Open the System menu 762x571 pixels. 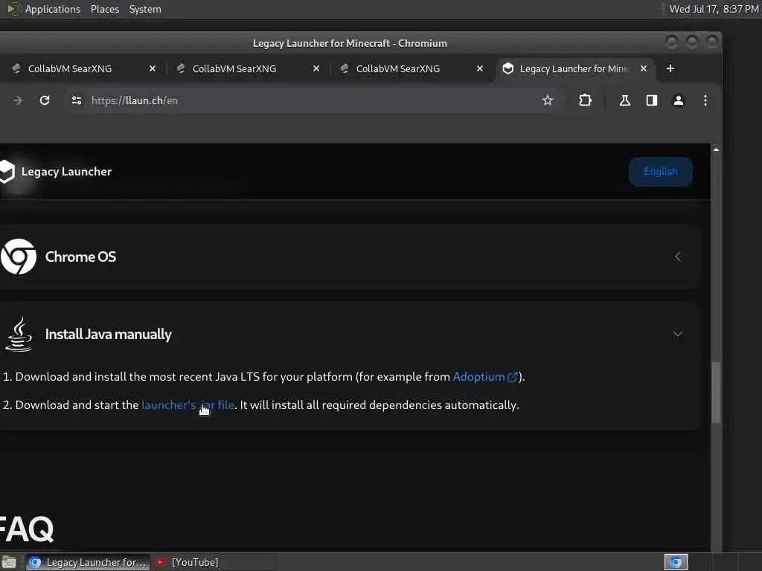[145, 9]
